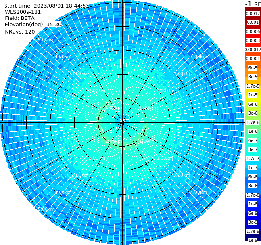Viewport: 261px width, 245px height.
Task: Select the 1e-9 colorbar bottom label
Action: click(x=253, y=240)
